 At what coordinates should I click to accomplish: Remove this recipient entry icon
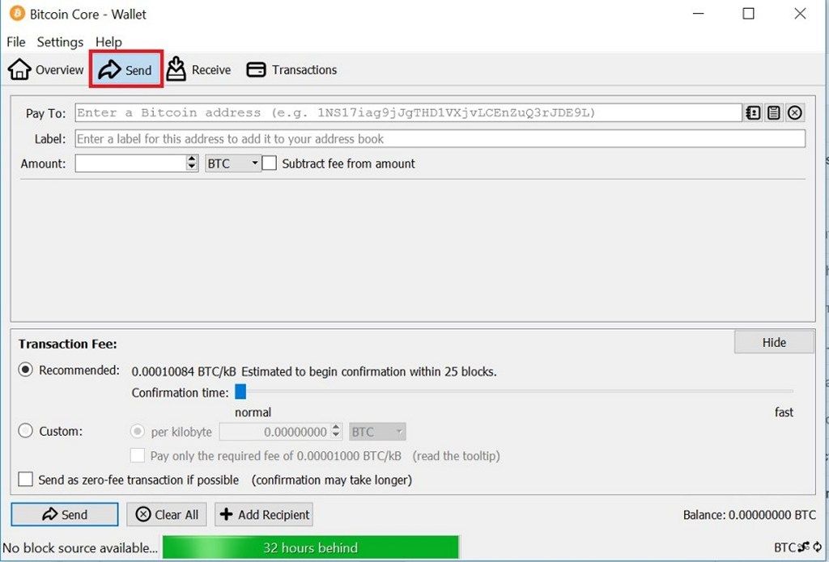795,112
